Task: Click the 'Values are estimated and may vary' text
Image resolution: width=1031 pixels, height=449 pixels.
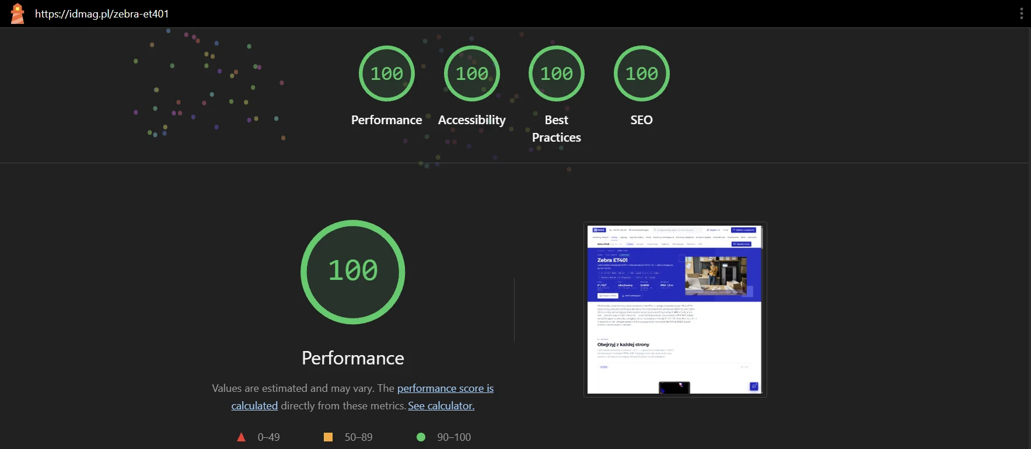Action: 292,388
